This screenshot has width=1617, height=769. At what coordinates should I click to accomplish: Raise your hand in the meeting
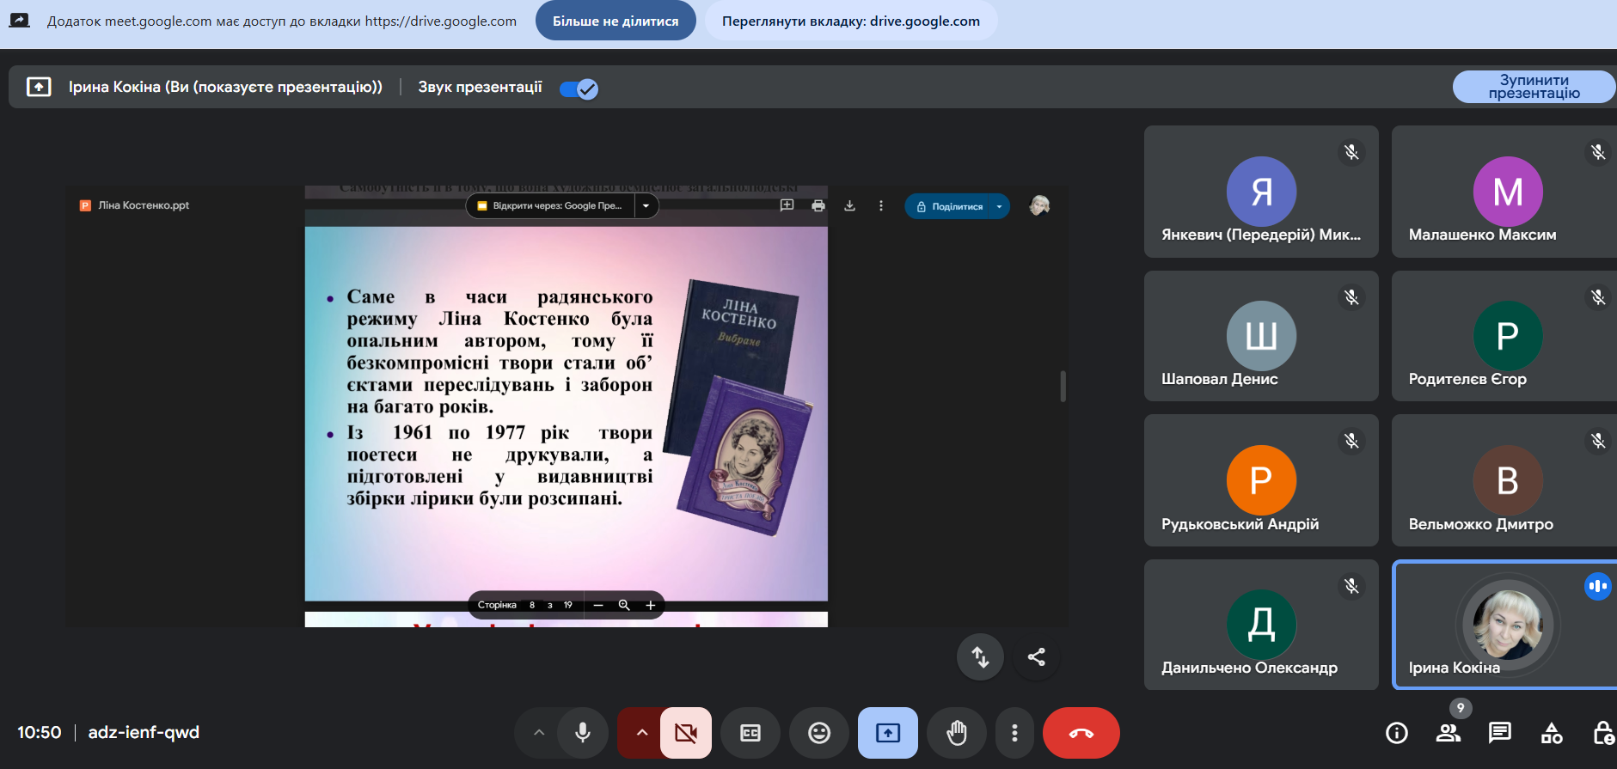coord(956,733)
